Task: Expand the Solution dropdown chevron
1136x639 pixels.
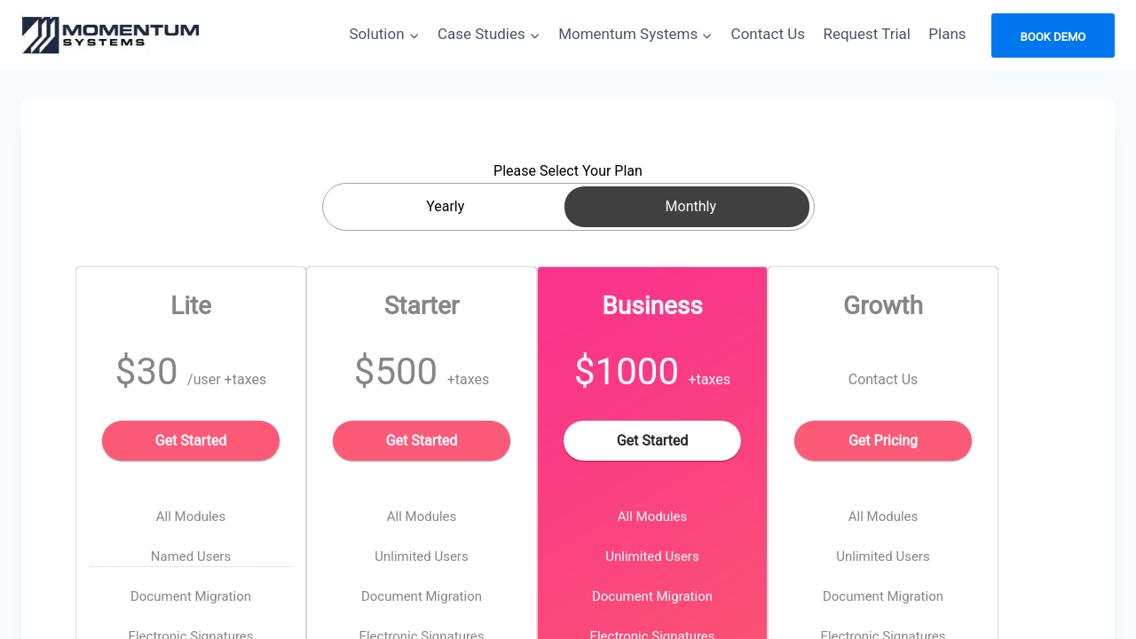Action: (x=414, y=35)
